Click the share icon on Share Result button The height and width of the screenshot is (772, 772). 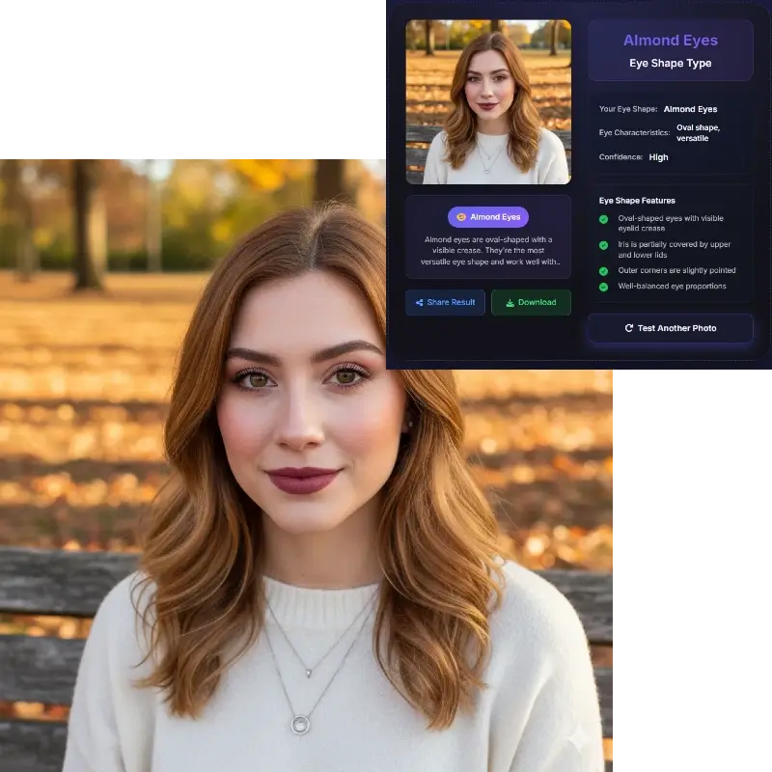click(x=419, y=302)
